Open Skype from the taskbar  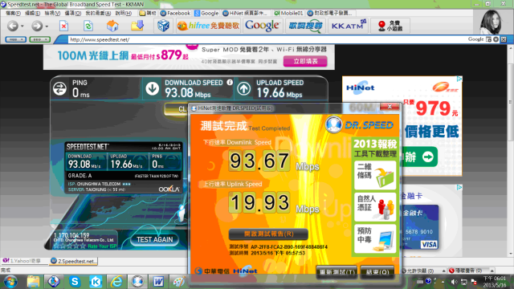pos(75,282)
